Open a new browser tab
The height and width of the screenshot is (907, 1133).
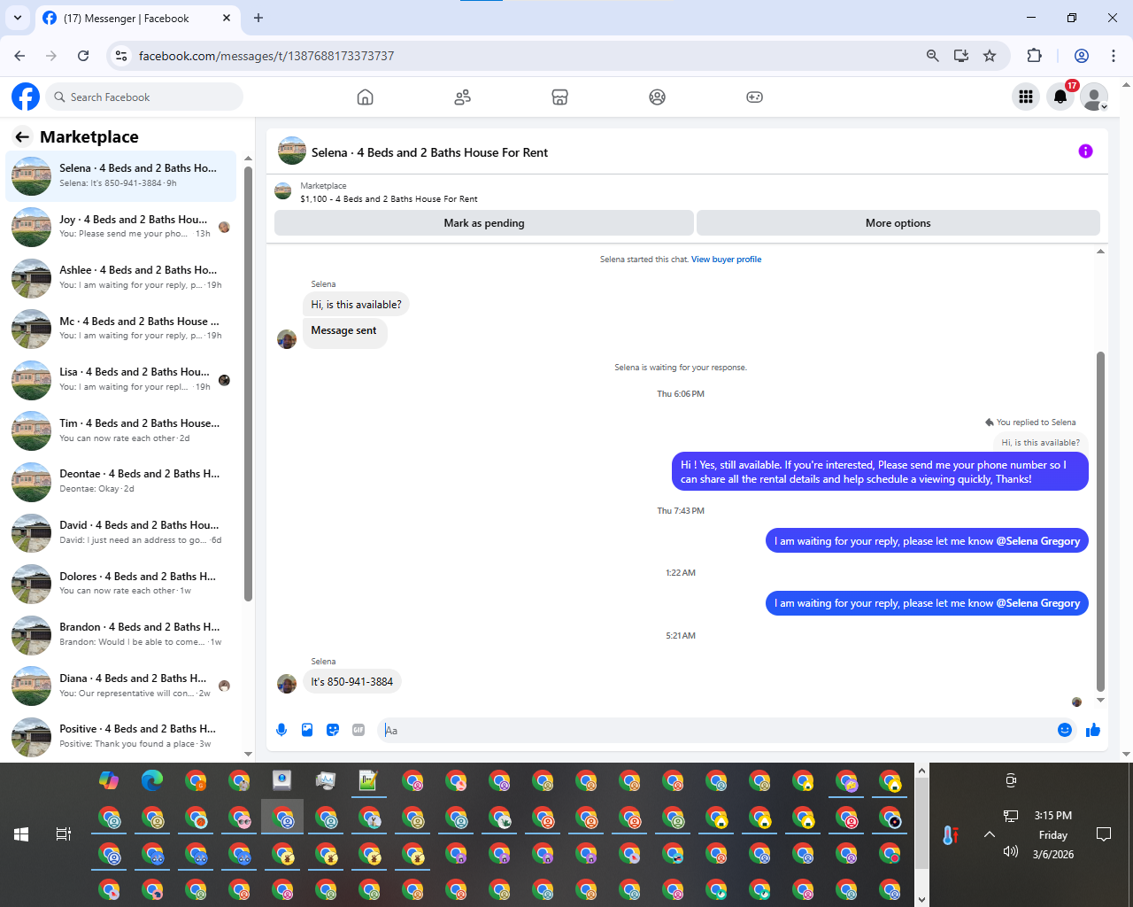point(258,18)
